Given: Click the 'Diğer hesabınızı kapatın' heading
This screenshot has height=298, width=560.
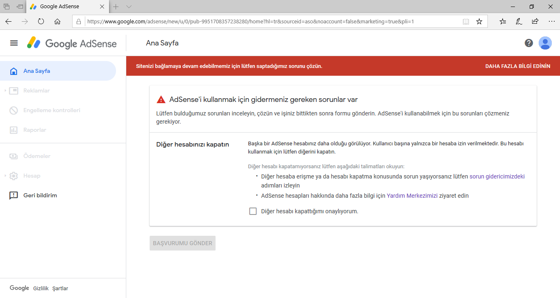Looking at the screenshot, I should pyautogui.click(x=193, y=144).
